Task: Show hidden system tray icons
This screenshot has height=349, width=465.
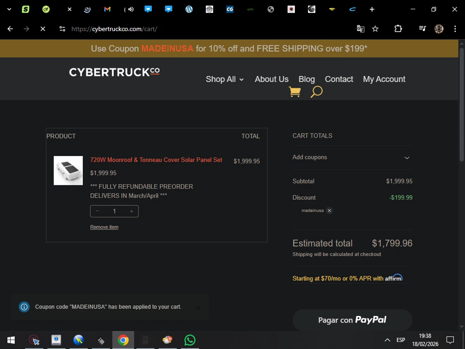Action: point(387,340)
